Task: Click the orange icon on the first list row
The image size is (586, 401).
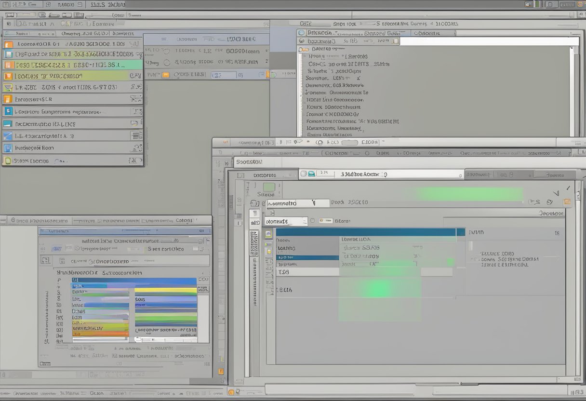Action: coord(8,44)
